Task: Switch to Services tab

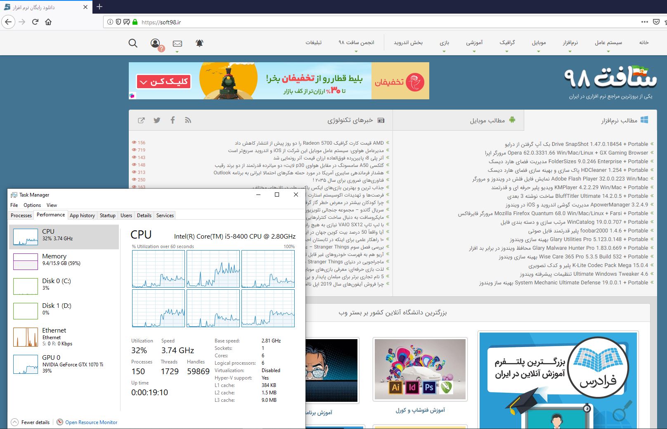Action: (165, 216)
